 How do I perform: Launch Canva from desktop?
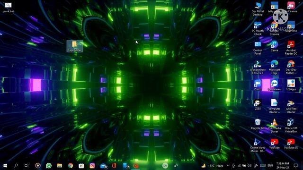[x=275, y=46]
